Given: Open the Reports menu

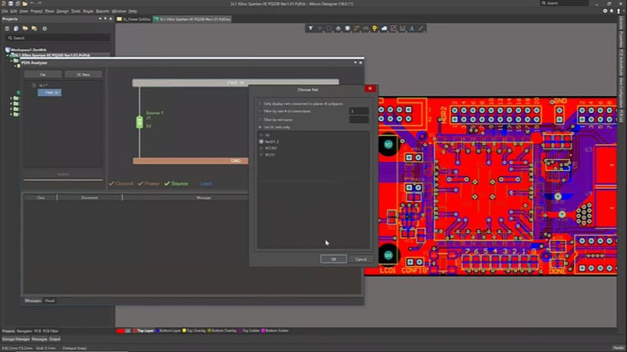Looking at the screenshot, I should [103, 11].
